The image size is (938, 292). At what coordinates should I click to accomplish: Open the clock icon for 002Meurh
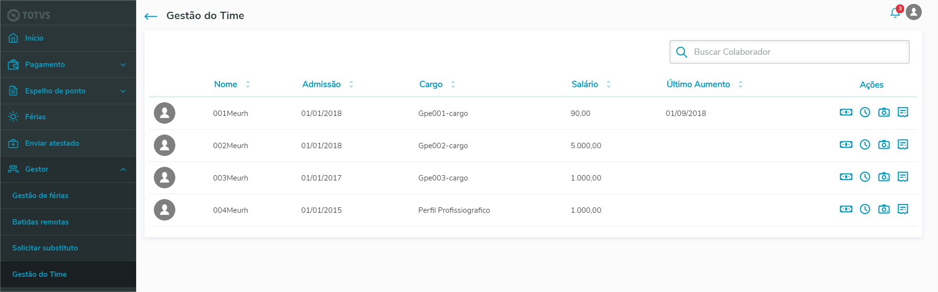865,145
